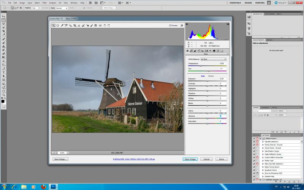Open Camera Raw preferences dialog icon
The image size is (304, 190).
pos(100,25)
